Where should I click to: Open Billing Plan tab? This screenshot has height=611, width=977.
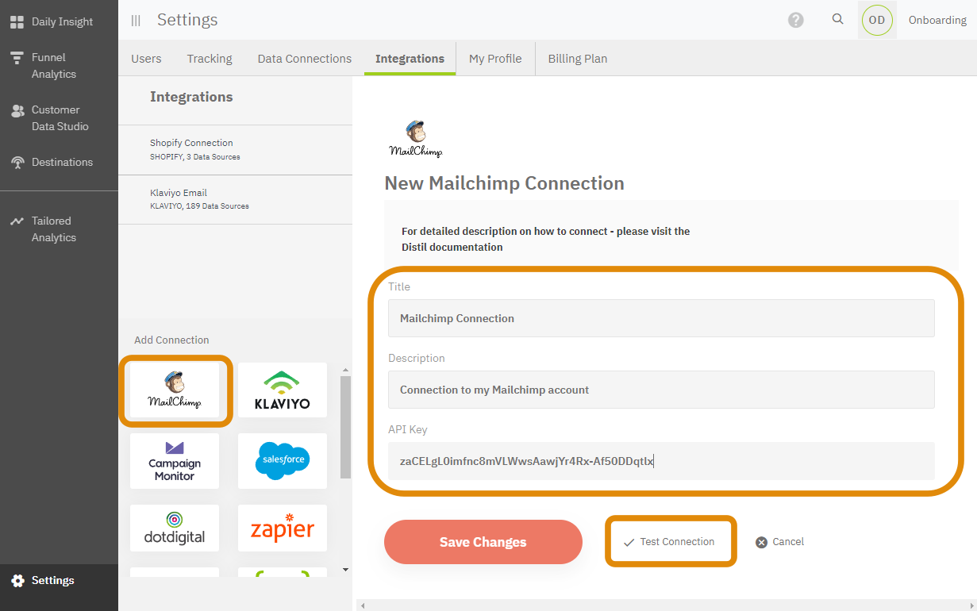[578, 59]
